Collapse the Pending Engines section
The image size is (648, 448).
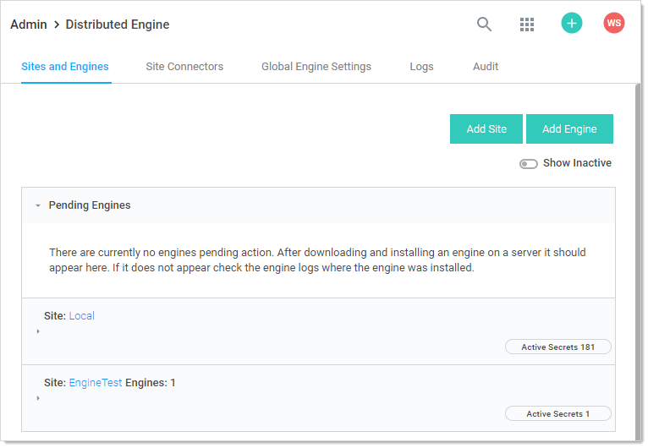click(x=38, y=205)
